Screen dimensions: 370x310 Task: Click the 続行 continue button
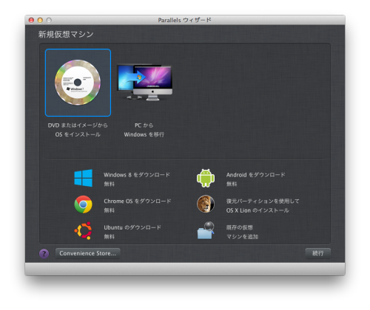point(318,253)
